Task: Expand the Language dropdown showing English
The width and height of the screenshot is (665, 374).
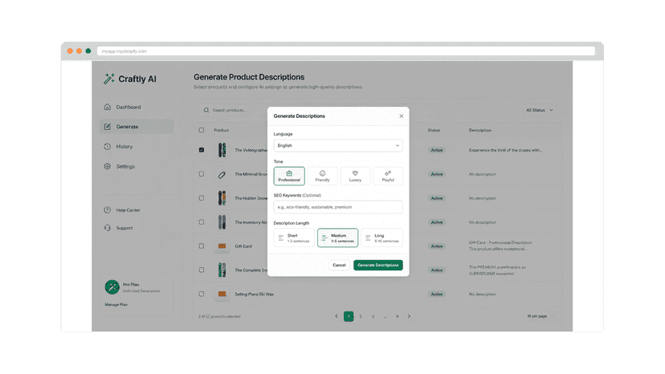Action: point(338,145)
